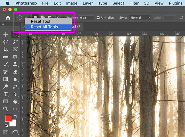Choose Reset All Tools from context menu
Screen dimensions: 185x137
point(44,27)
